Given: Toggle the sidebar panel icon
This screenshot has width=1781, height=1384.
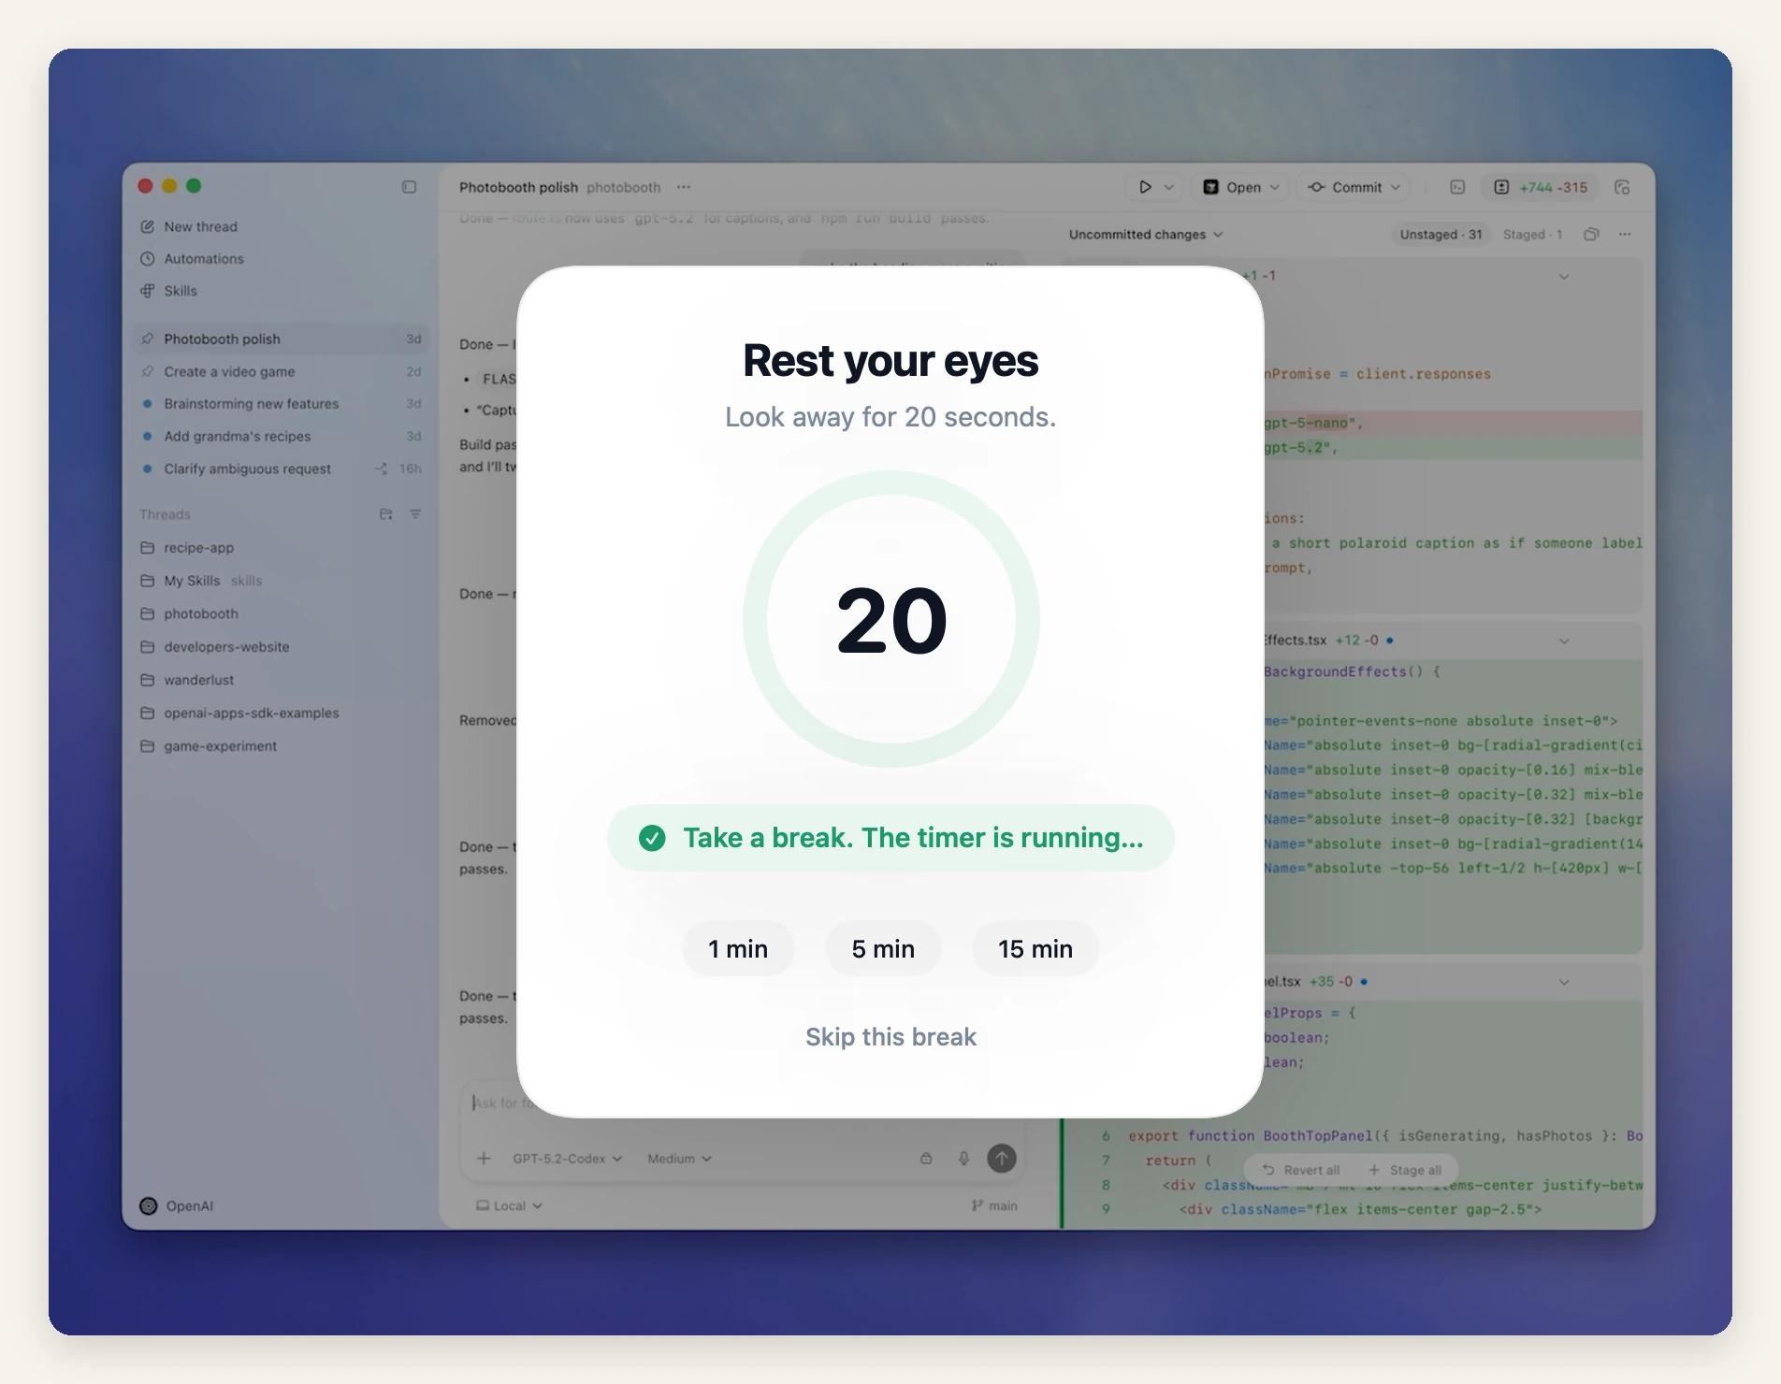Looking at the screenshot, I should pos(409,187).
